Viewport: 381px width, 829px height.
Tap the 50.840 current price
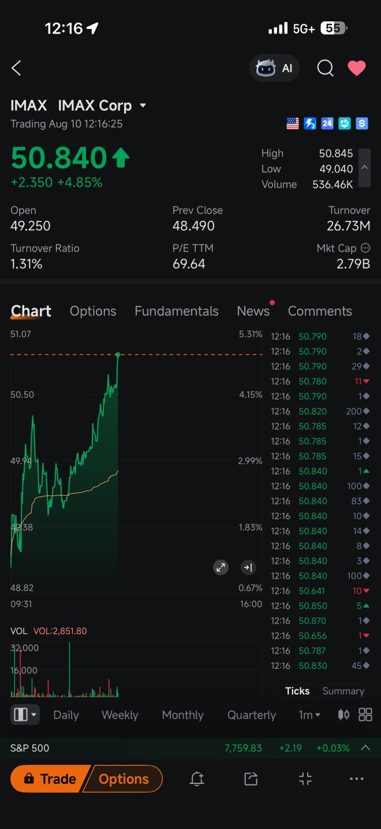click(x=59, y=158)
